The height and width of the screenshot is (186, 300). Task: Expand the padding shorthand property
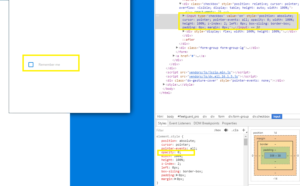pyautogui.click(x=177, y=175)
